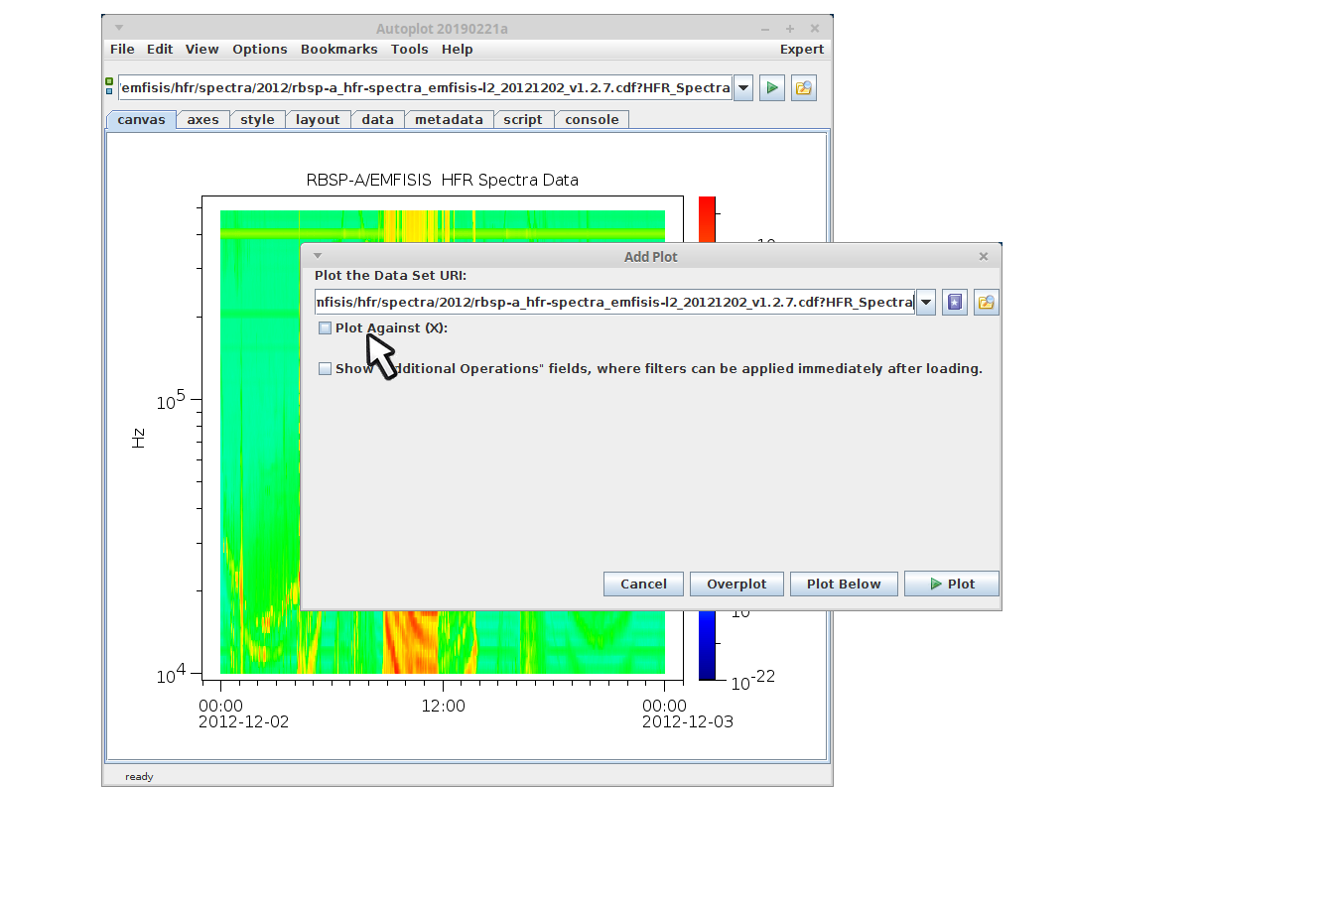1335x909 pixels.
Task: Expand the Add Plot data set URI dropdown
Action: pyautogui.click(x=926, y=303)
